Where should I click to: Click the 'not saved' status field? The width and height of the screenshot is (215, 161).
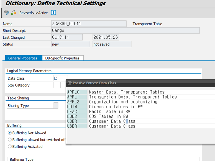point(112,44)
